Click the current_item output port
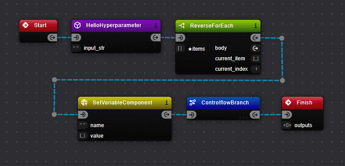 pyautogui.click(x=256, y=59)
